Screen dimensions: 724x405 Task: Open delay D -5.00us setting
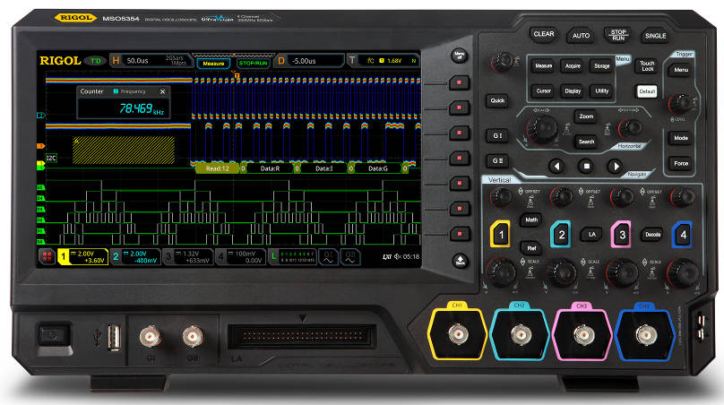click(x=310, y=61)
